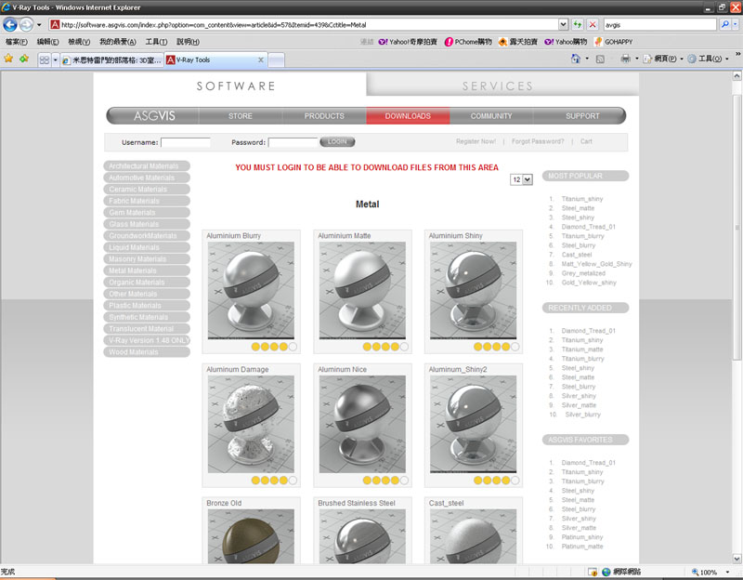Open the PRODUCTS navigation tab
This screenshot has width=743, height=580.
[x=324, y=115]
